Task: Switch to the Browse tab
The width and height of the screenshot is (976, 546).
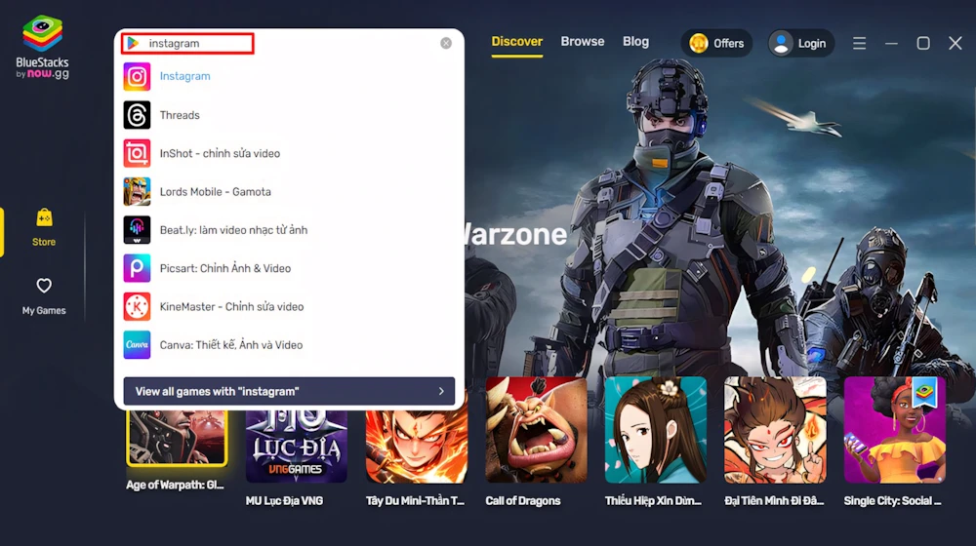Action: pyautogui.click(x=582, y=42)
